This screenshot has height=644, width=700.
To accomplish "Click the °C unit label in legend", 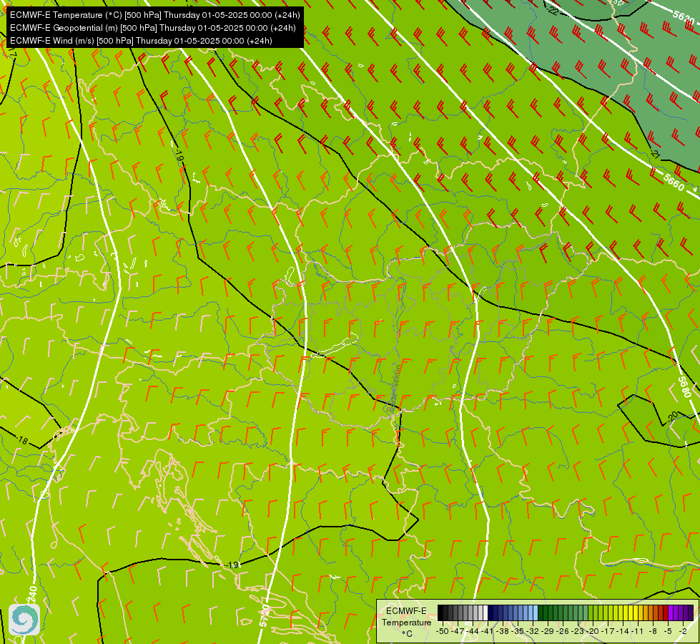I will point(407,633).
